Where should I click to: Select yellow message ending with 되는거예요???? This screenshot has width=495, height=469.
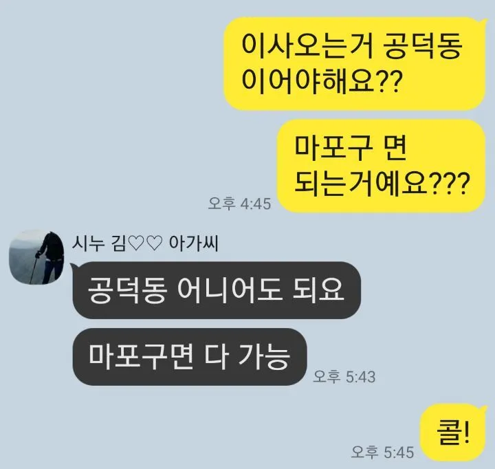click(381, 166)
